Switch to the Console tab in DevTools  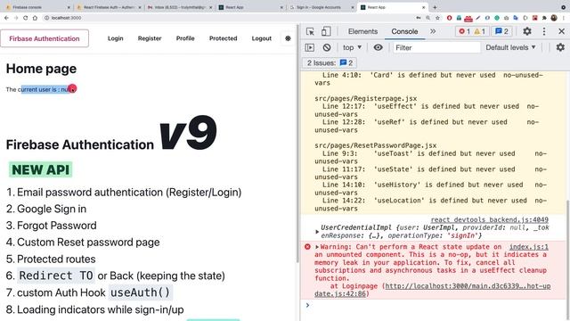pos(404,31)
